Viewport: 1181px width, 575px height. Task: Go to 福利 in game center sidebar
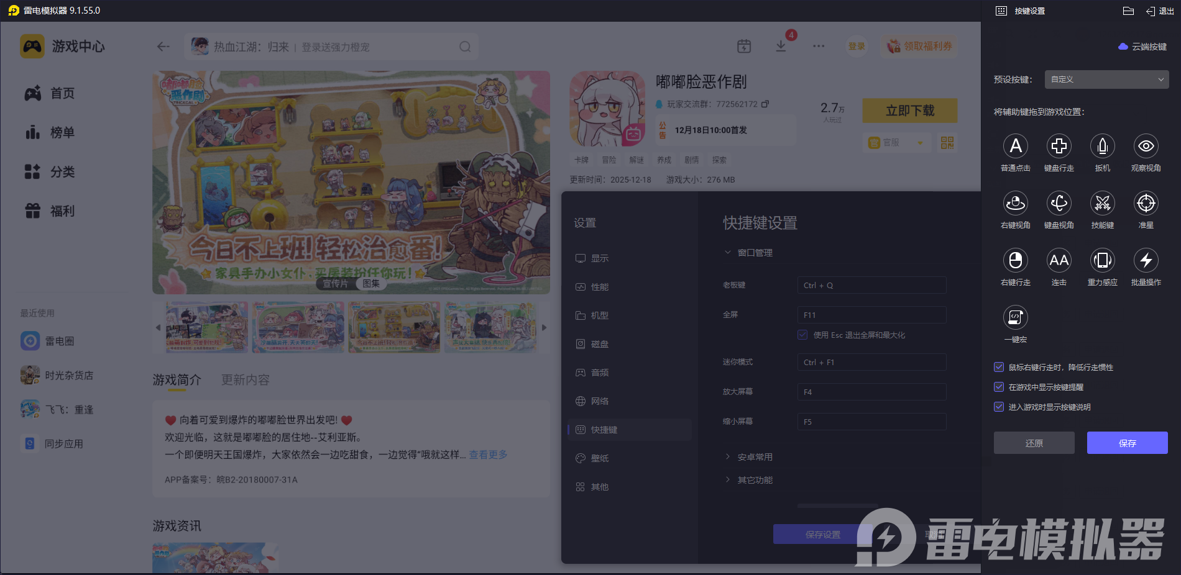[50, 211]
